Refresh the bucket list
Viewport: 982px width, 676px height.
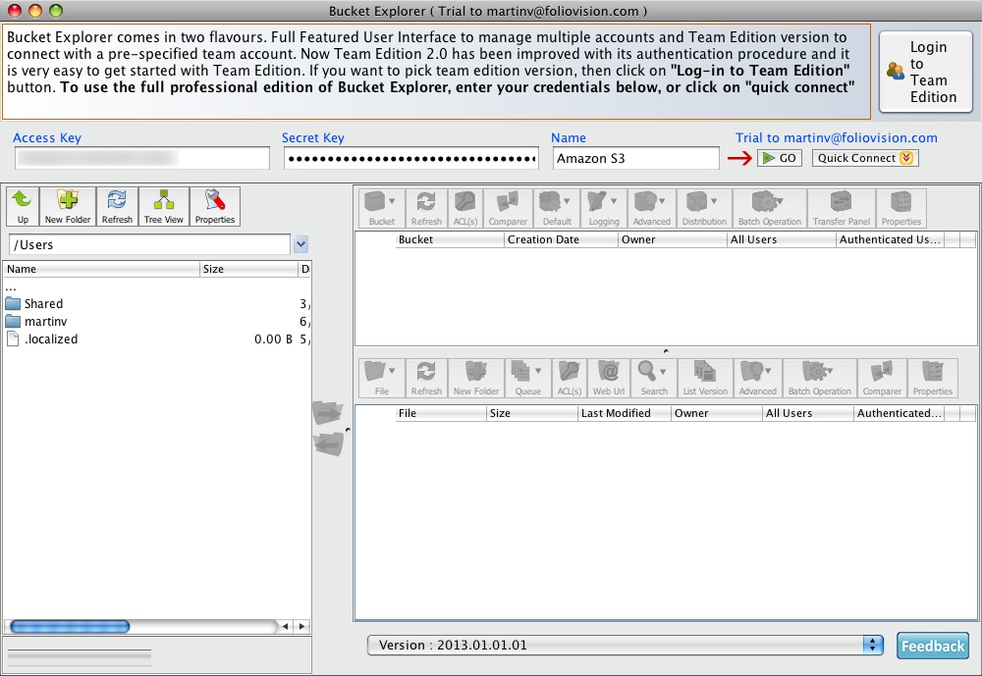[426, 208]
